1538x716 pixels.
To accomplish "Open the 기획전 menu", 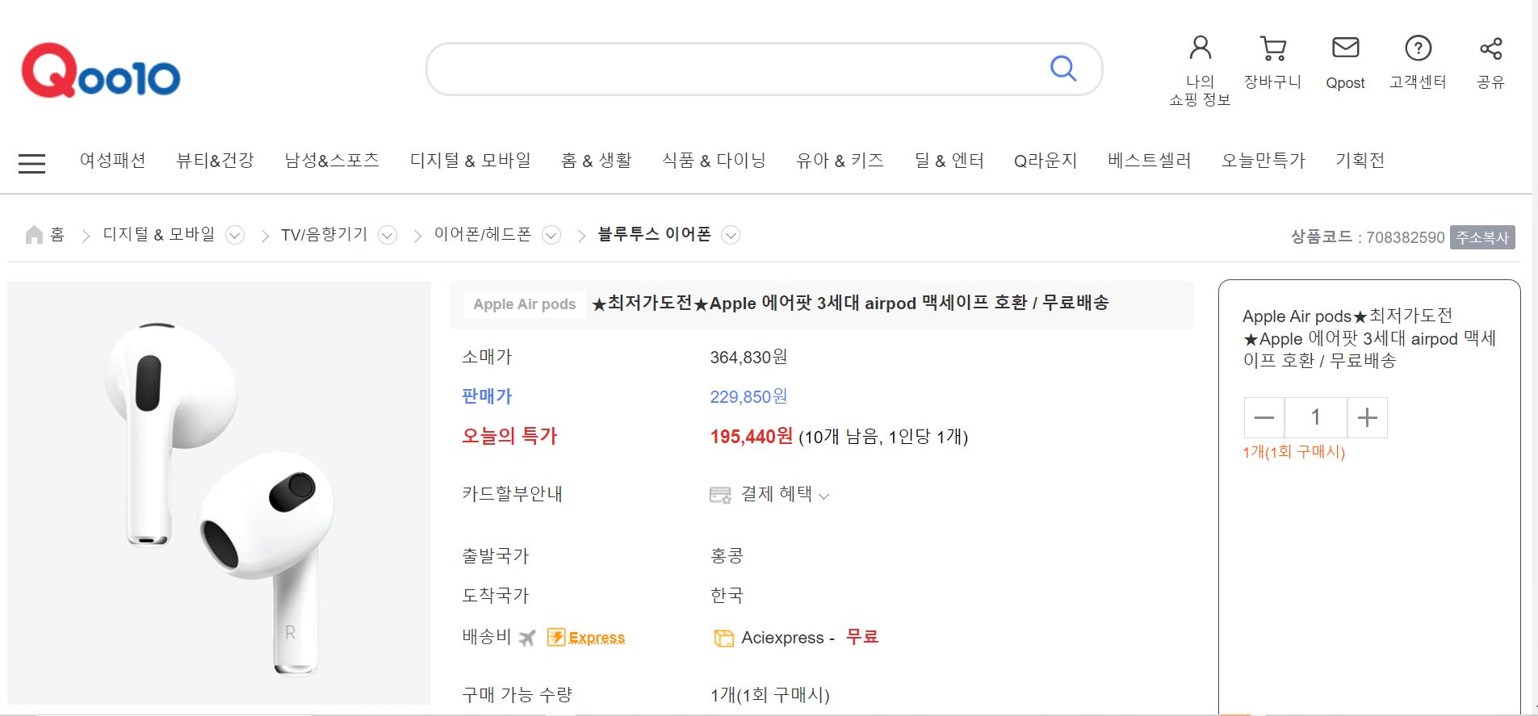I will 1360,161.
